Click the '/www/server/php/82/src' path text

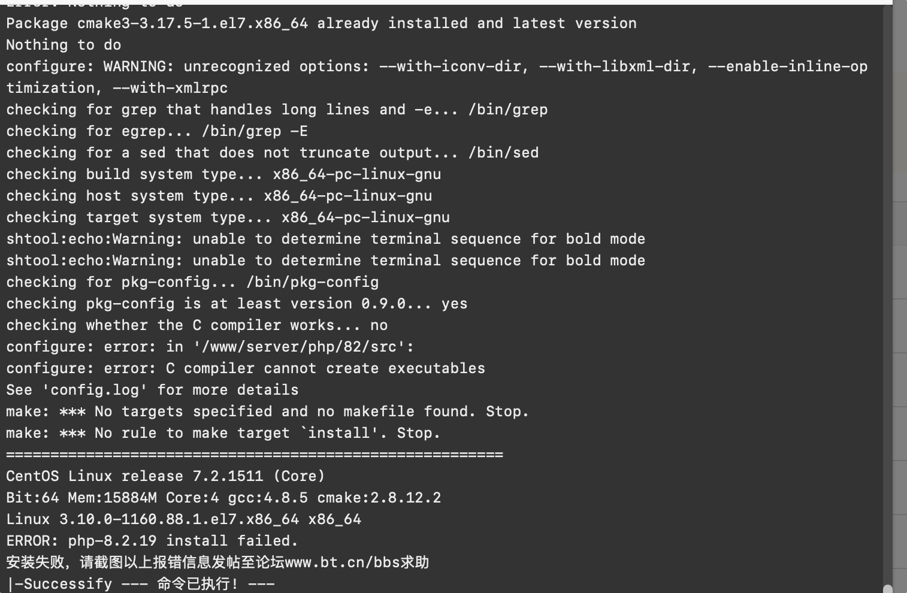[299, 347]
